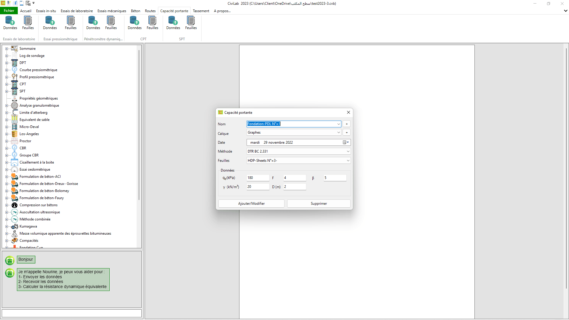
Task: Switch to Essais de laboratoire tab
Action: point(77,11)
